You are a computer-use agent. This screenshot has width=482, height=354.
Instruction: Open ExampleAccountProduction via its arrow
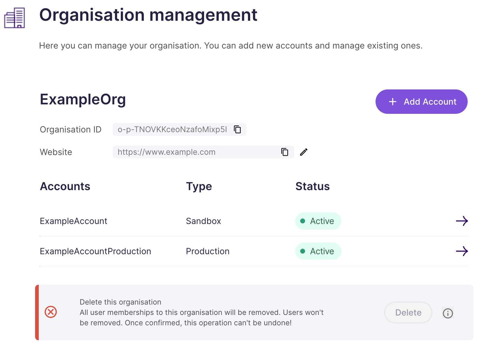coord(462,251)
